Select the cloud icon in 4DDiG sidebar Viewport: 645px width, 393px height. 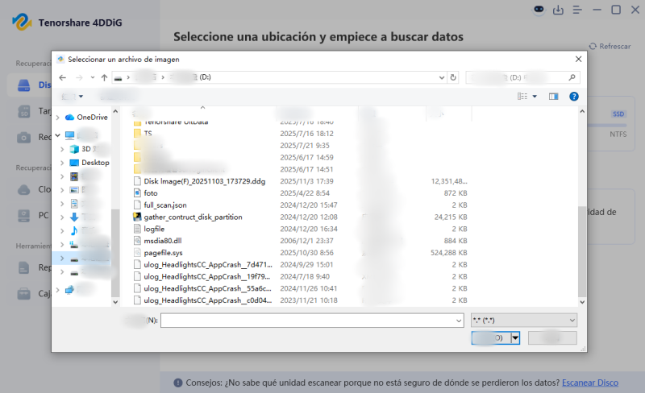pos(24,189)
